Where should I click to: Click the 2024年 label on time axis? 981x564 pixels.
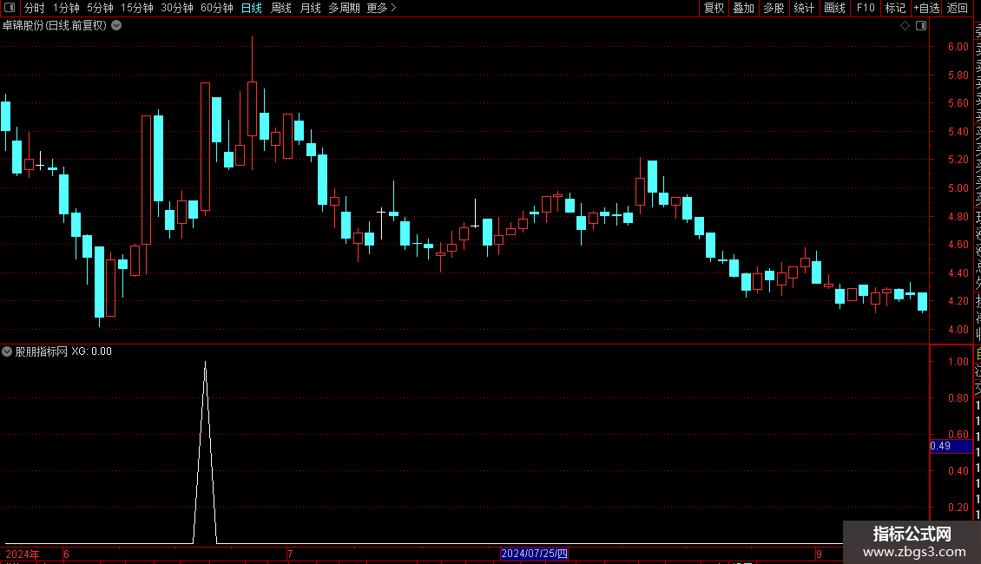(x=23, y=554)
